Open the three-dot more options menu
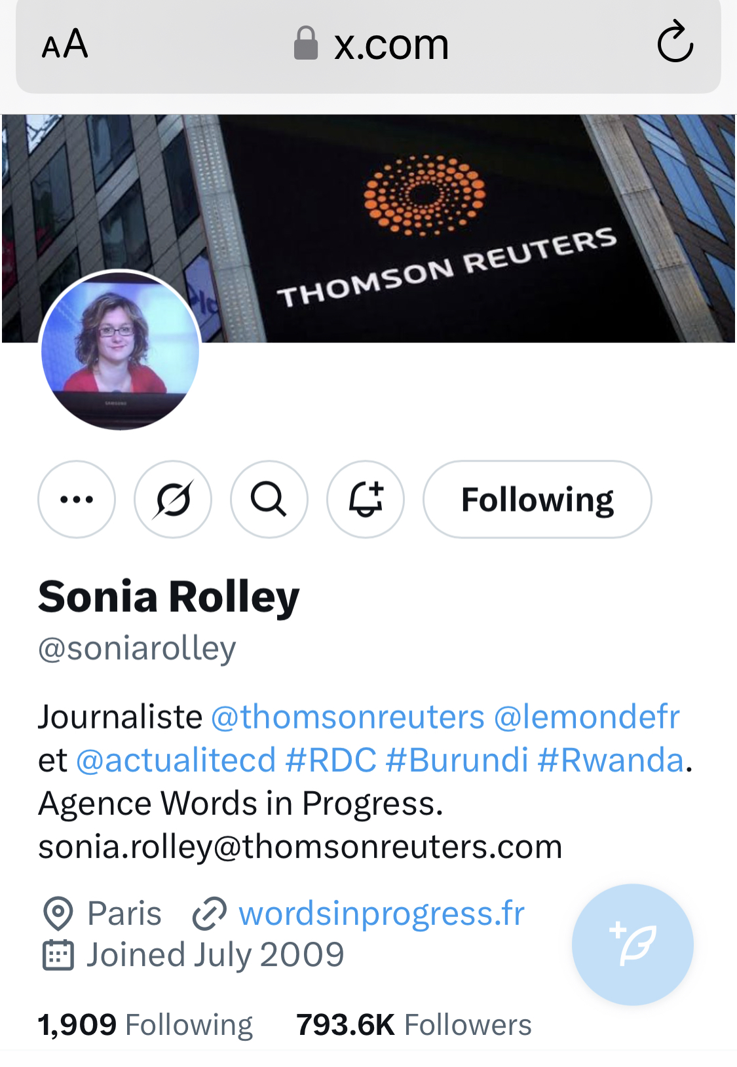This screenshot has width=737, height=1067. coord(77,500)
